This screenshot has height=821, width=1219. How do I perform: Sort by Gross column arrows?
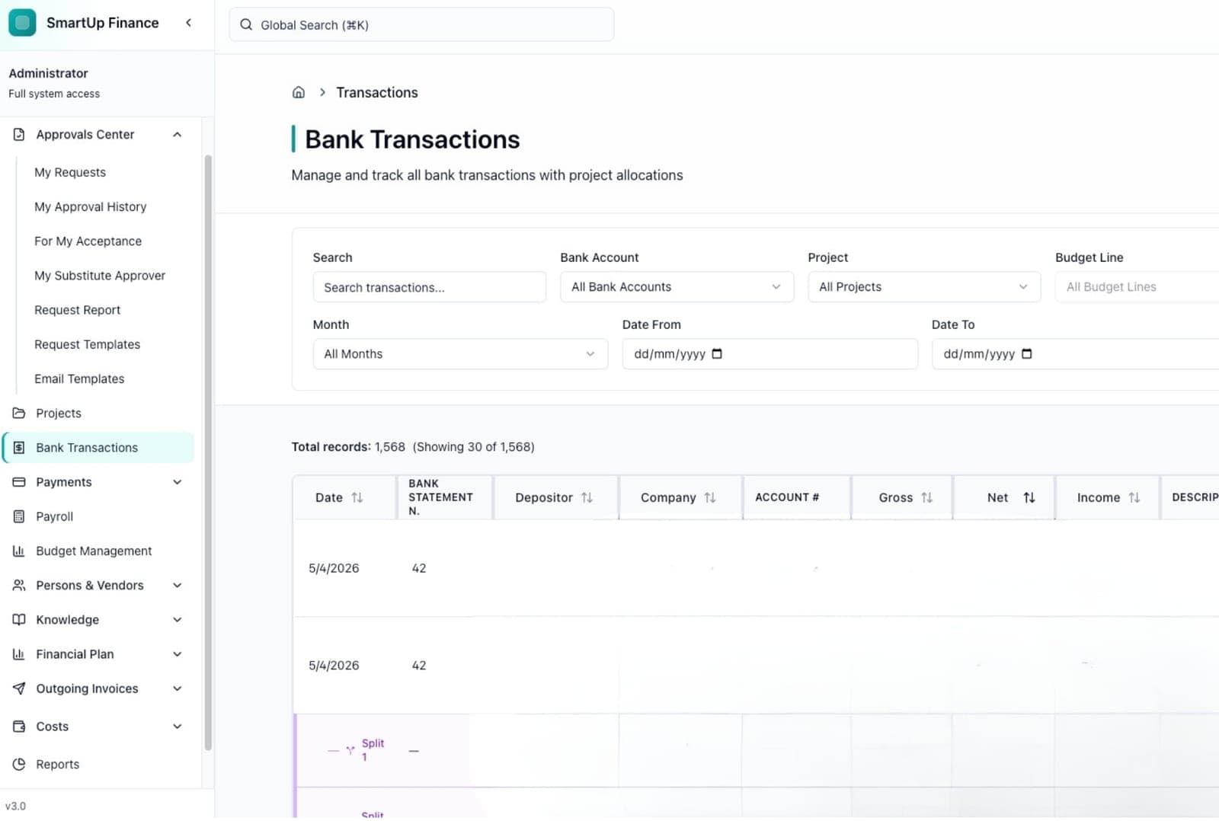click(926, 498)
